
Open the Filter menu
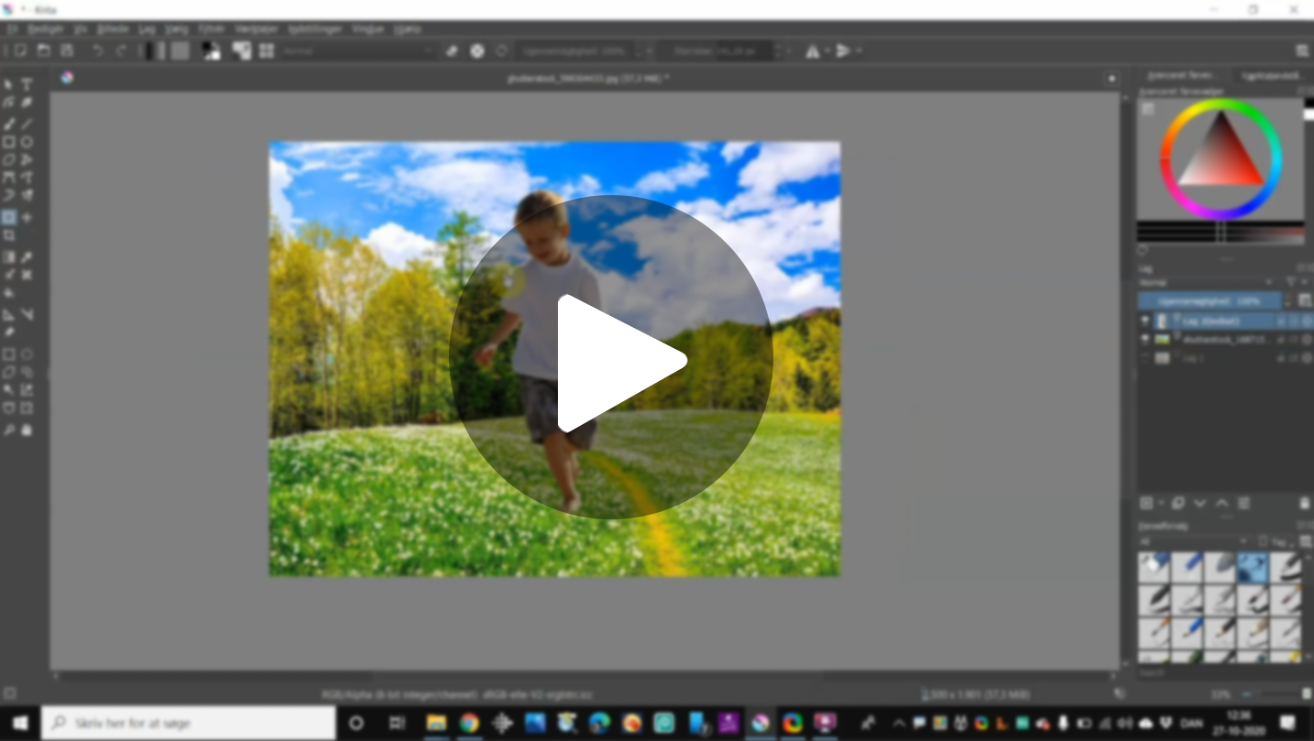point(211,28)
